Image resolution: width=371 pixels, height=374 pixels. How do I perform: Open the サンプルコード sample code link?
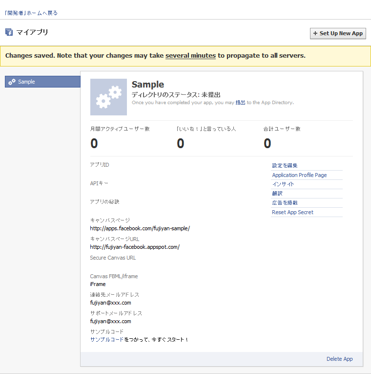click(107, 340)
